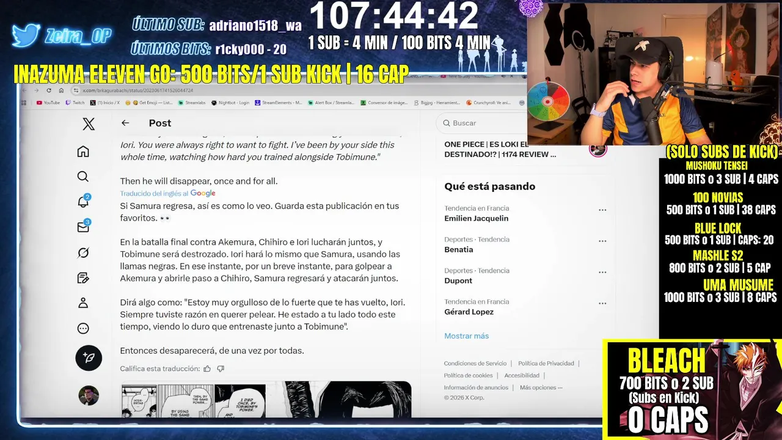Open the Streamlabs bookmark
The width and height of the screenshot is (782, 440).
tap(192, 103)
